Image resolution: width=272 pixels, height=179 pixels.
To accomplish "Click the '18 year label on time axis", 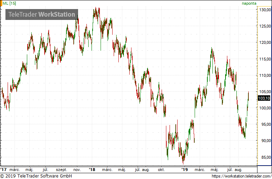I will tap(92, 170).
